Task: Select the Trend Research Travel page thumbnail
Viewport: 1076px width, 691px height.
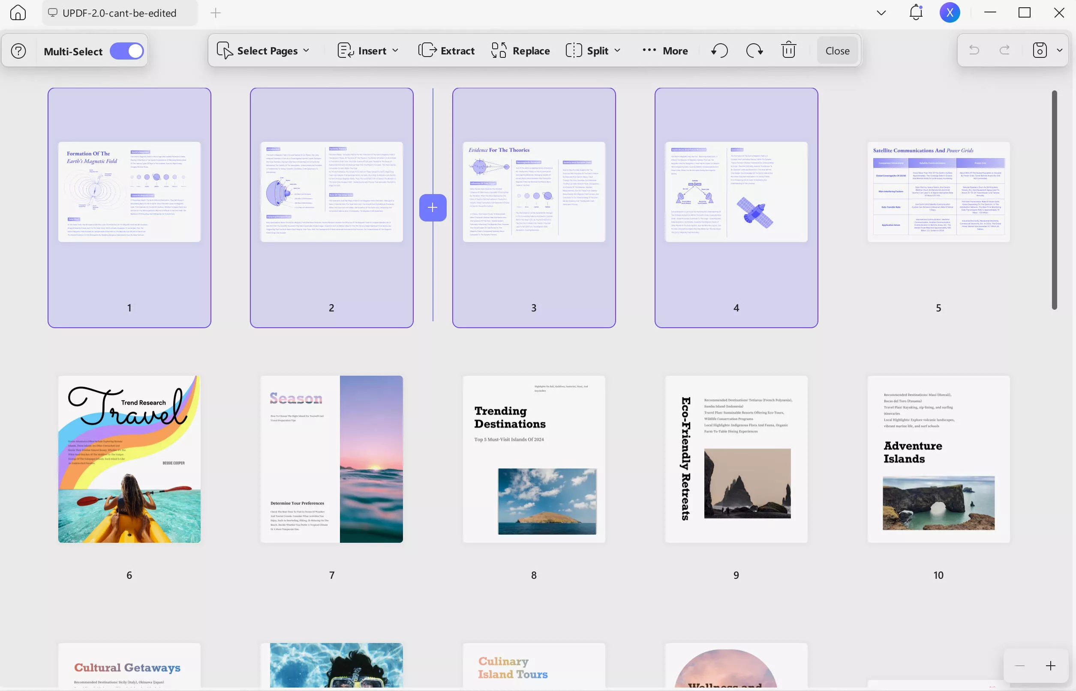Action: pos(129,459)
